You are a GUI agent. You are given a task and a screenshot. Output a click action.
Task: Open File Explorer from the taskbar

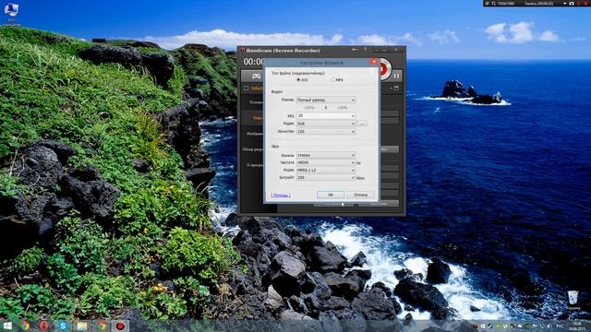82,326
